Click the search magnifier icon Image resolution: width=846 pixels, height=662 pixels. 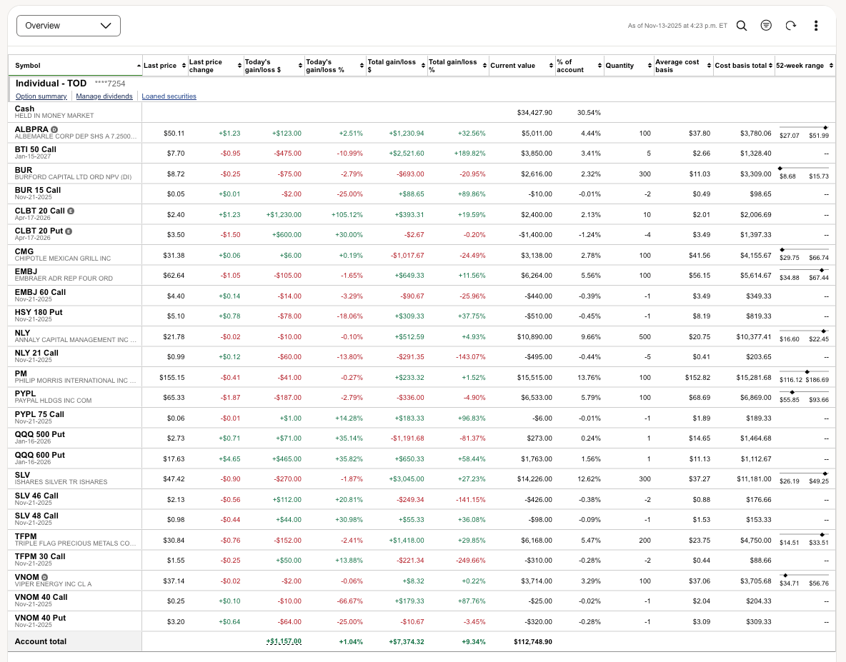[742, 26]
